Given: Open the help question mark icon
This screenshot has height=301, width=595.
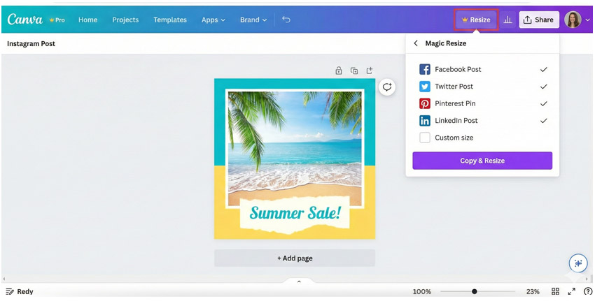Looking at the screenshot, I should tap(587, 291).
